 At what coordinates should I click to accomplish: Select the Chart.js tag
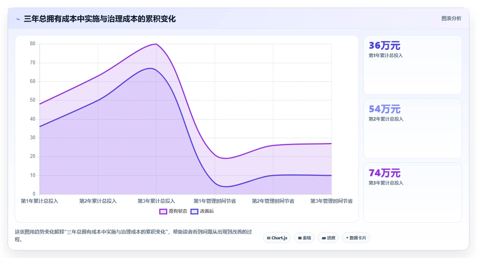pos(277,238)
